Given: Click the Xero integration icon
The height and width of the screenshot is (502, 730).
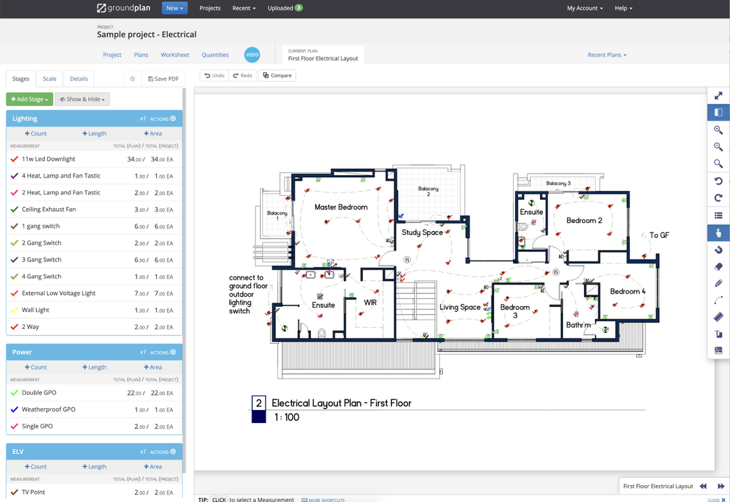Looking at the screenshot, I should click(251, 55).
